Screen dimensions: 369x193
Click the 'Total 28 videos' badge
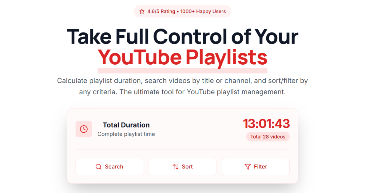pyautogui.click(x=268, y=137)
